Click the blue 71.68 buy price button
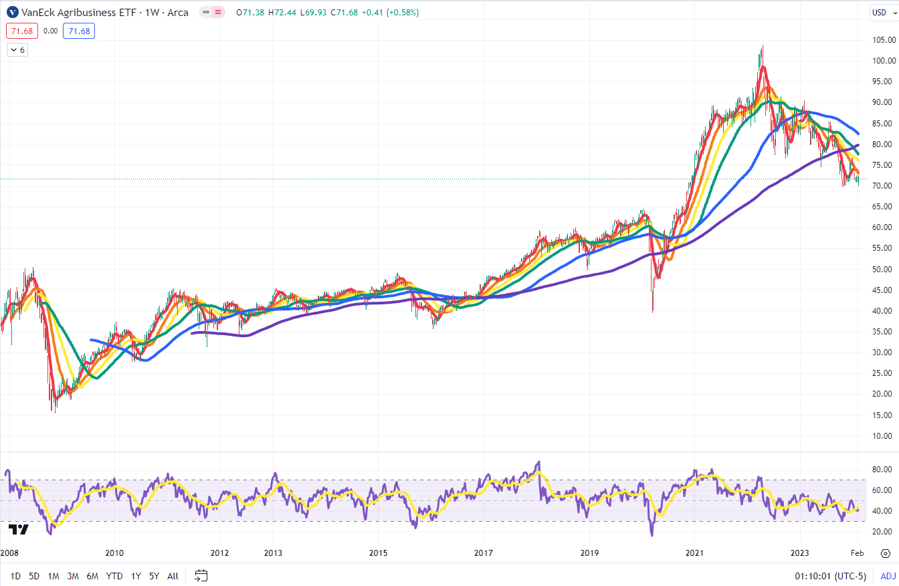The height and width of the screenshot is (586, 899). [79, 31]
